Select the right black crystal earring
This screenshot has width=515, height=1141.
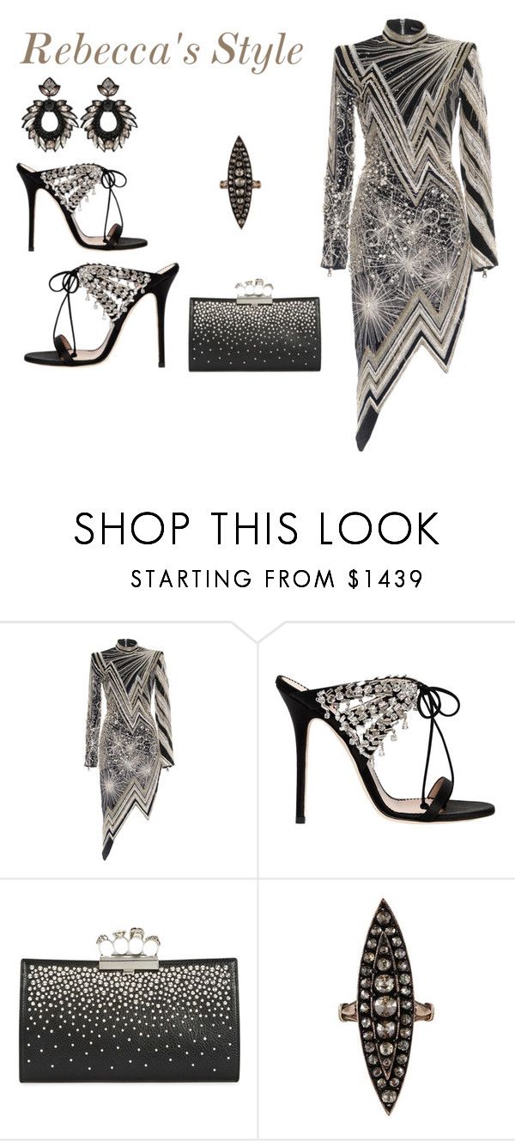(x=107, y=114)
